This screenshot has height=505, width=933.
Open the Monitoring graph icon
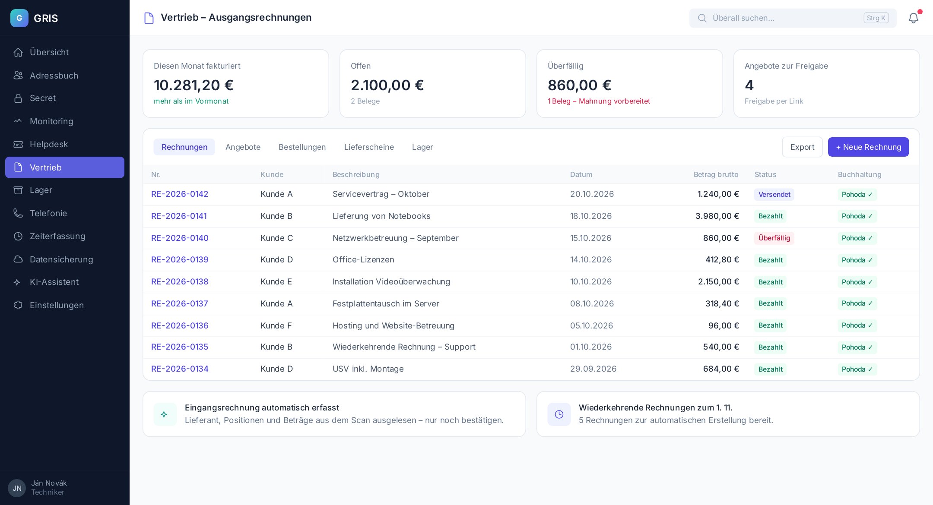(18, 121)
